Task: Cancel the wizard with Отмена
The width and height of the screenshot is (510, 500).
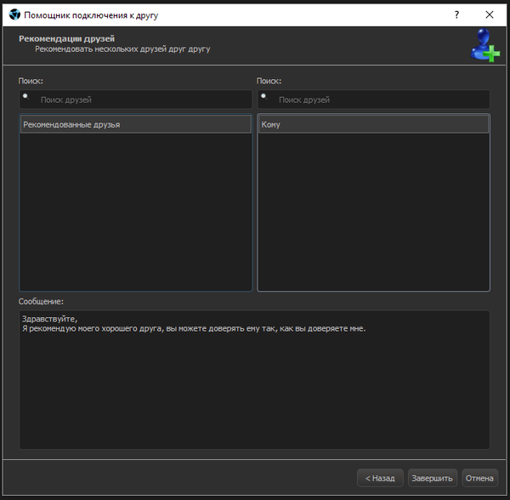Action: tap(479, 478)
